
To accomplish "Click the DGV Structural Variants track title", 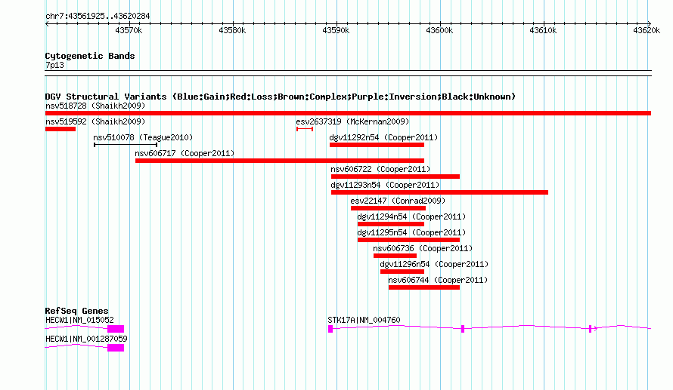I will coord(280,97).
